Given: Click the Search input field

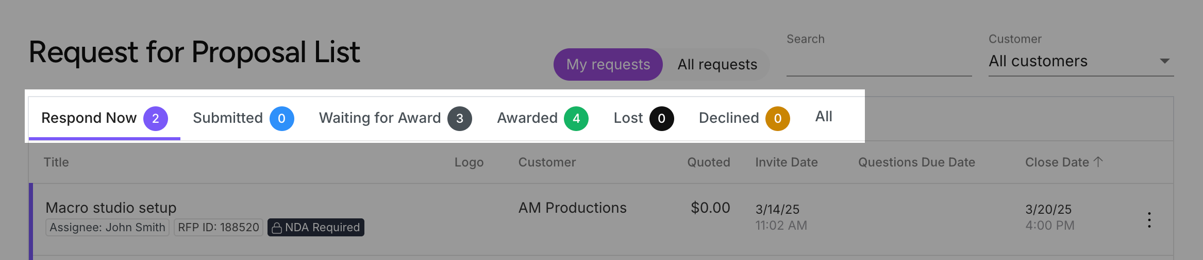Looking at the screenshot, I should coord(879,63).
